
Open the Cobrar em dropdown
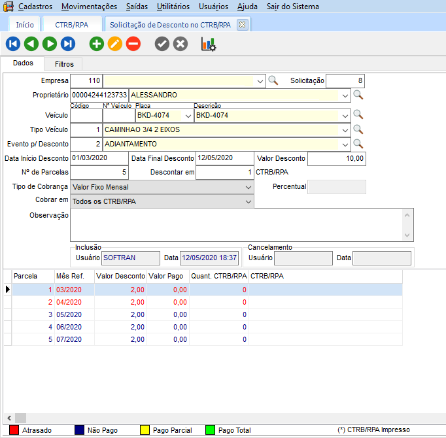[248, 202]
